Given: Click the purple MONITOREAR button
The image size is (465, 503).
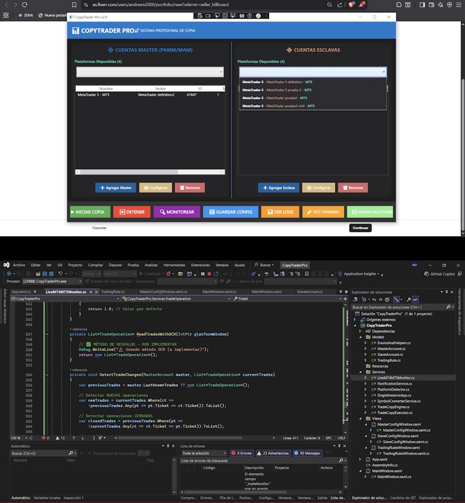Looking at the screenshot, I should click(177, 212).
